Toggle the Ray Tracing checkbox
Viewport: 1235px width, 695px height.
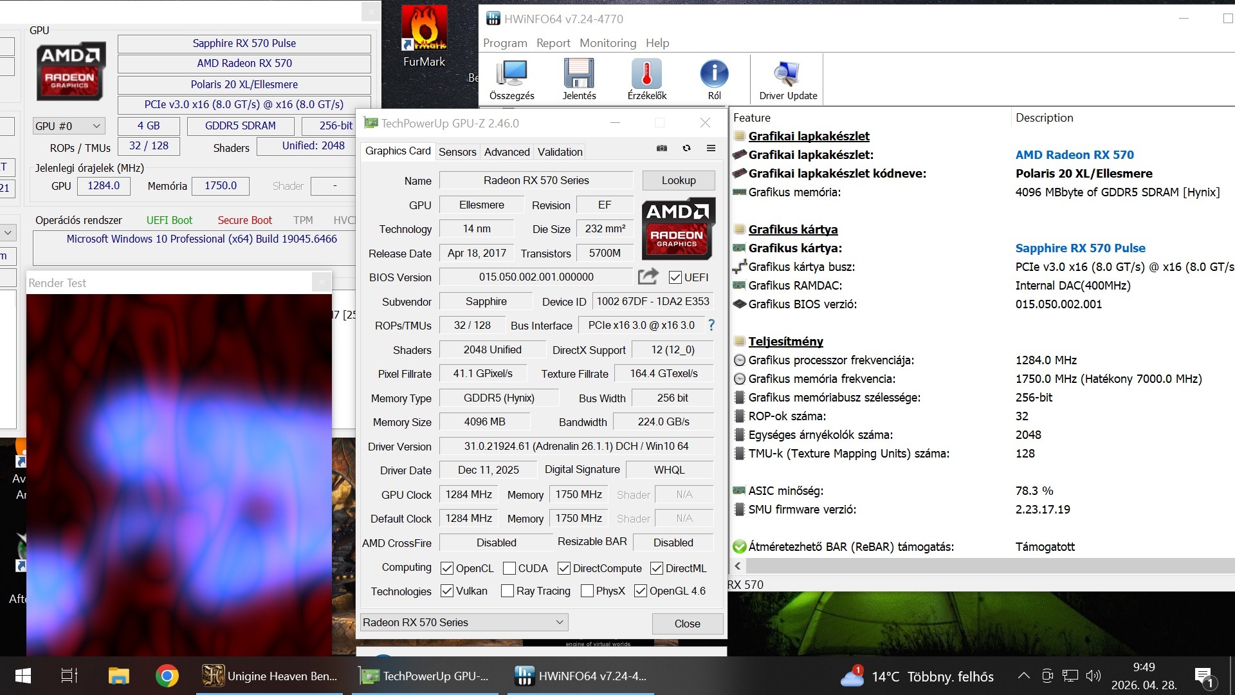coord(507,591)
